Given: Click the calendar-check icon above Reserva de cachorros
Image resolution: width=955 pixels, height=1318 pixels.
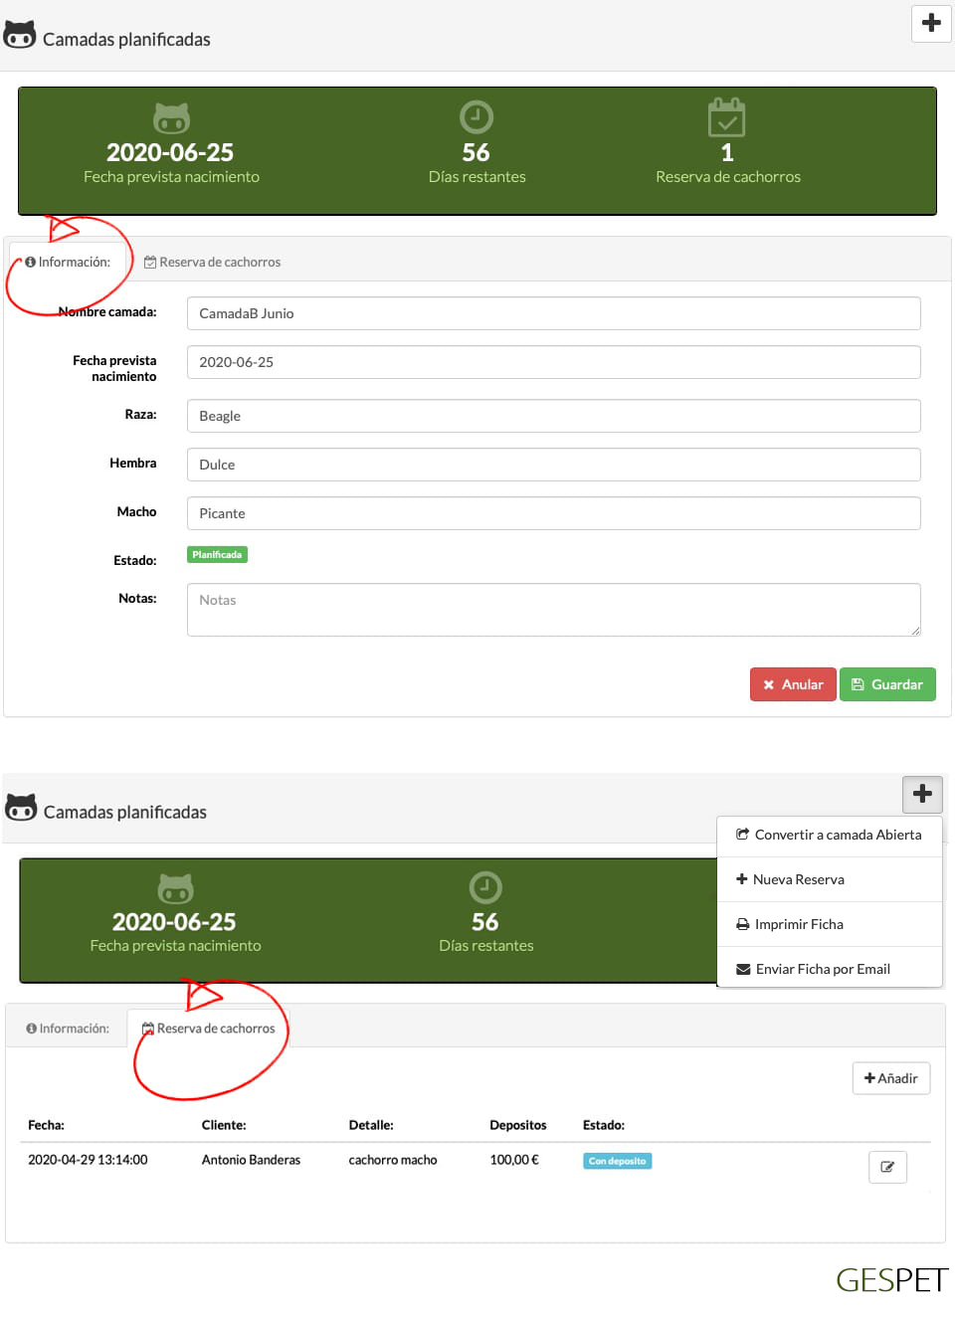Looking at the screenshot, I should tap(726, 117).
